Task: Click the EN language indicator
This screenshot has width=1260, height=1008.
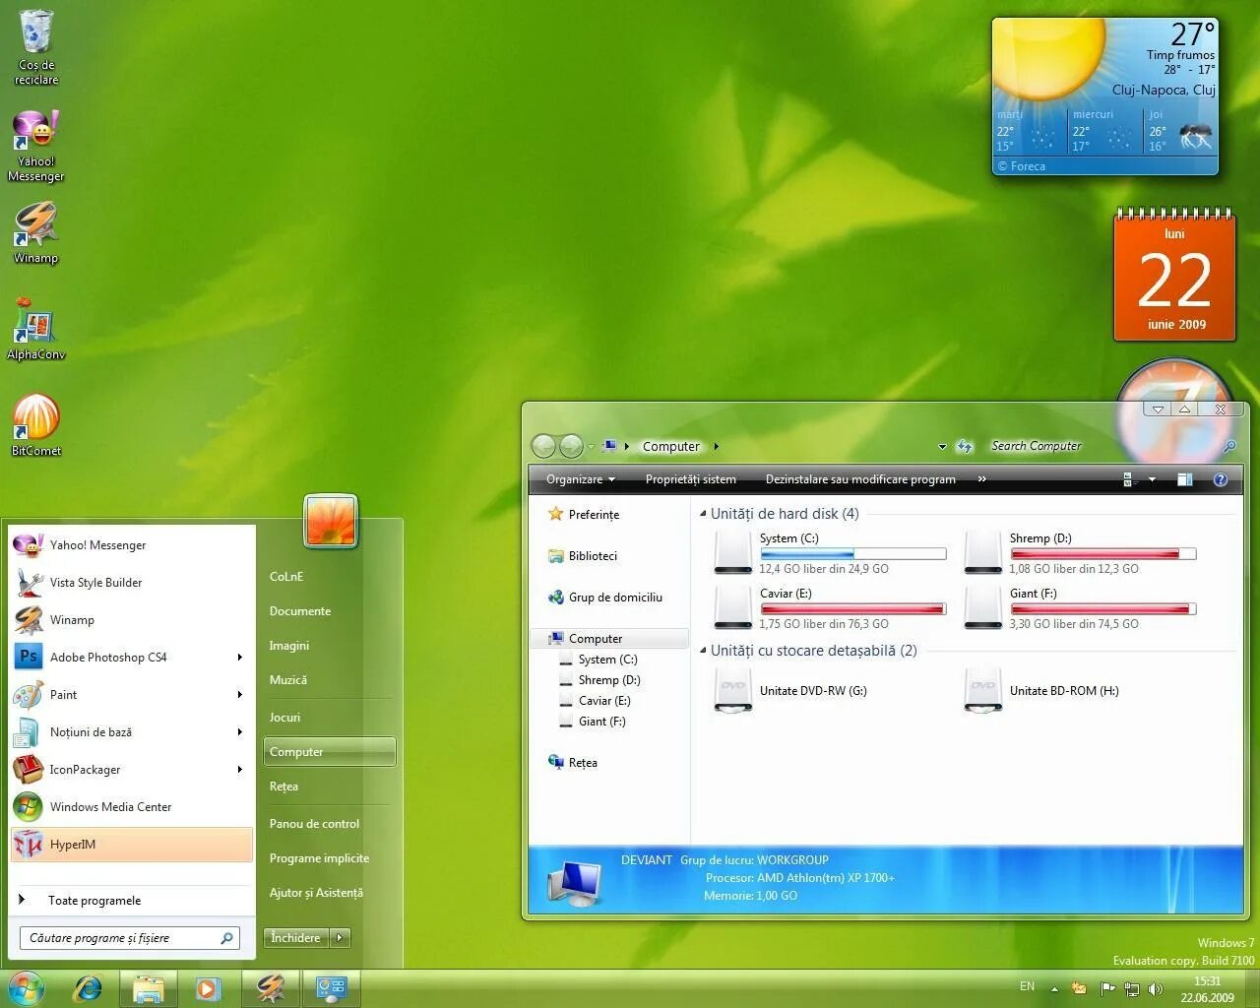Action: pos(1027,986)
